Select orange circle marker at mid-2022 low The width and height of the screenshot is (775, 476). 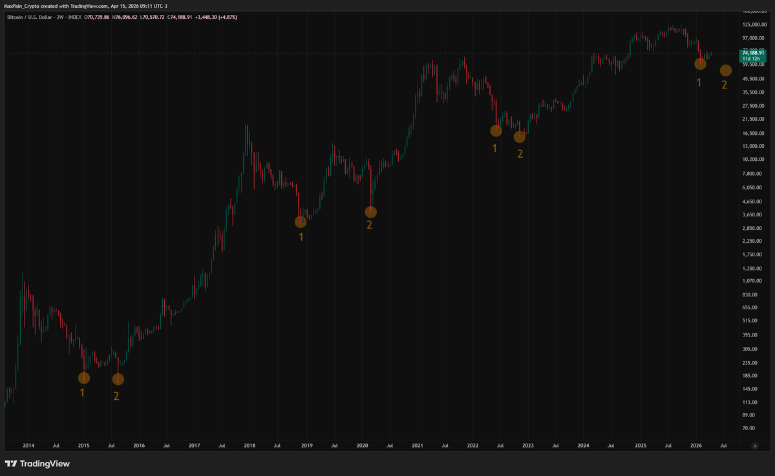496,131
